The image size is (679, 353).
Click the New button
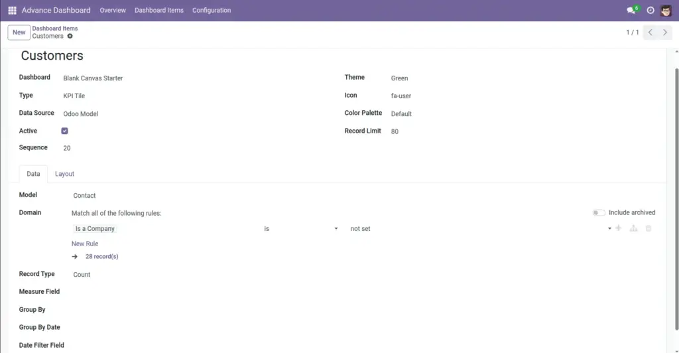(x=19, y=32)
